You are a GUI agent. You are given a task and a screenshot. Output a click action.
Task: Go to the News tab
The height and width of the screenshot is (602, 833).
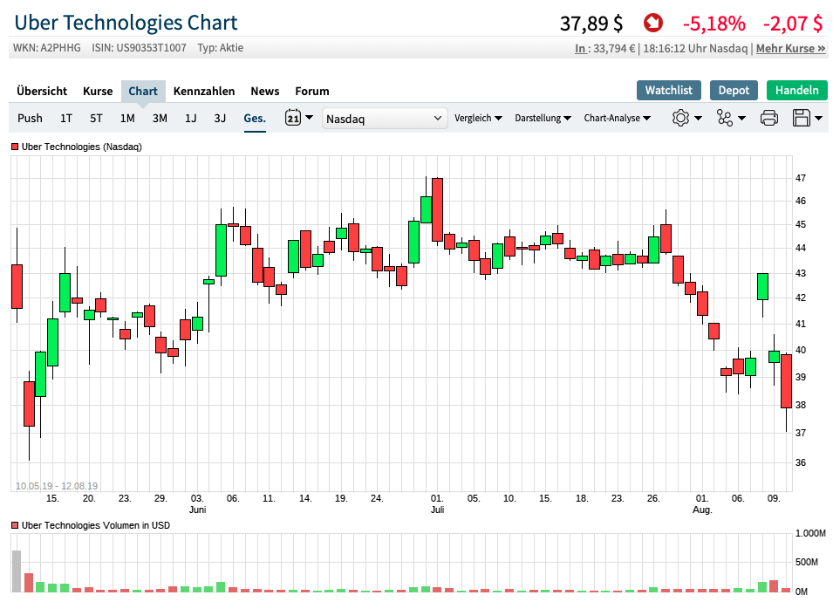(265, 91)
